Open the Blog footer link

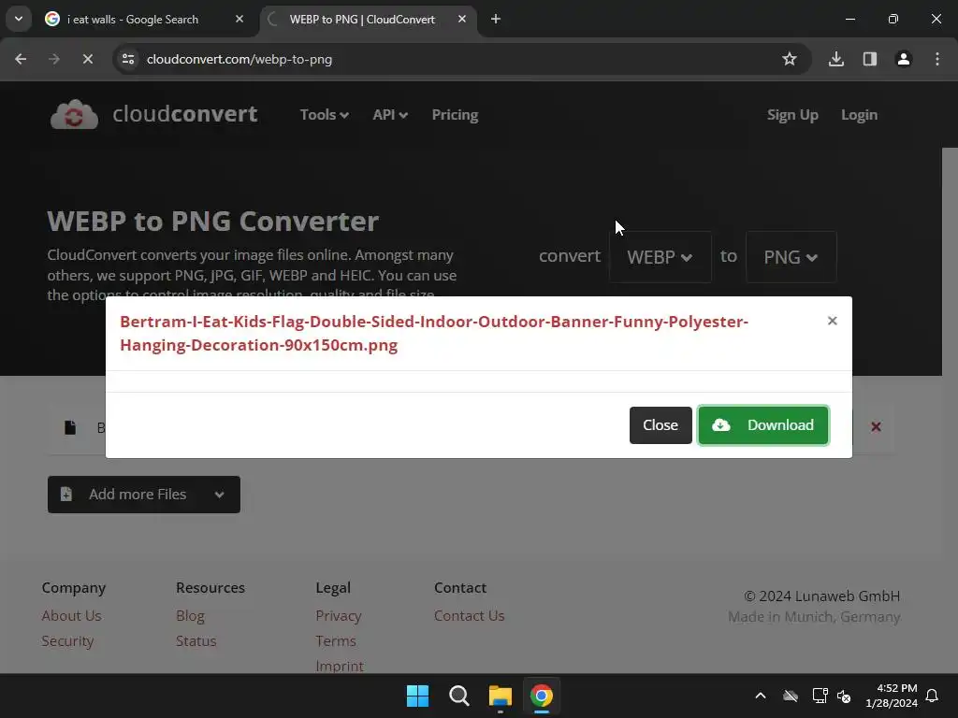(190, 615)
